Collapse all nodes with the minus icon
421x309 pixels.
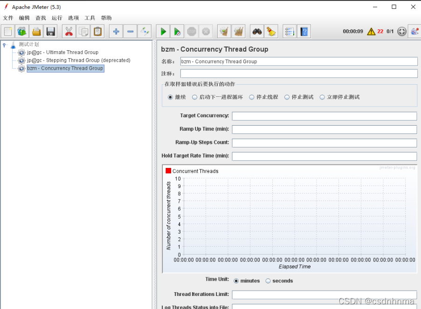[130, 32]
